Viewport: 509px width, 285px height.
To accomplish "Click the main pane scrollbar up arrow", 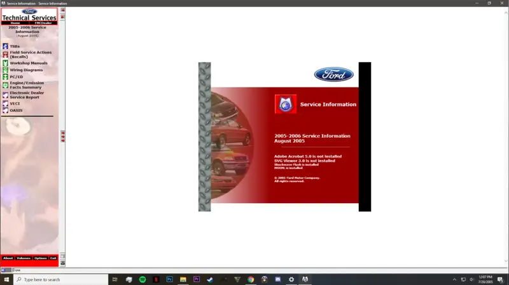I will coord(506,12).
